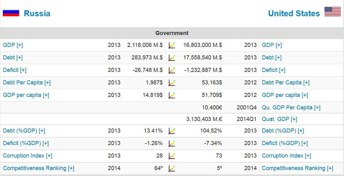Open chart icon for Debt Per Capita
The height and width of the screenshot is (176, 344).
pos(172,83)
